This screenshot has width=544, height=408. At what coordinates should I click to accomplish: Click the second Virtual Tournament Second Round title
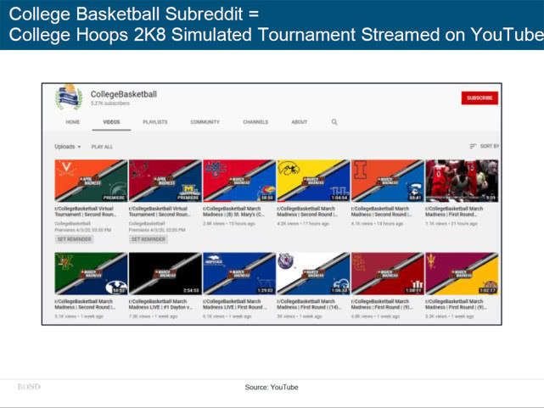pyautogui.click(x=160, y=211)
